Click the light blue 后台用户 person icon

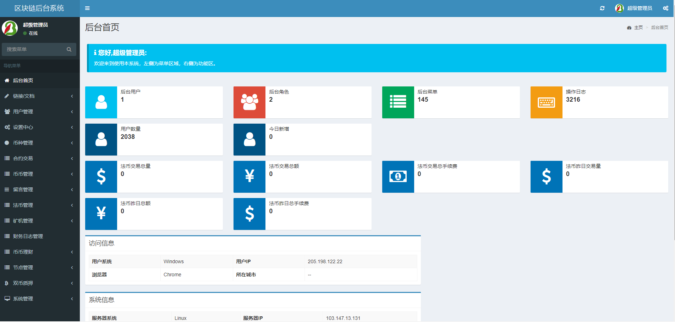point(101,102)
